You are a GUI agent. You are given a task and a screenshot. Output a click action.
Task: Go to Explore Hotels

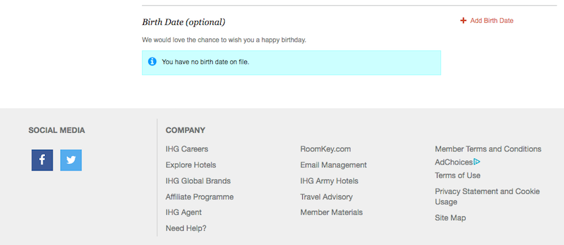pos(190,165)
